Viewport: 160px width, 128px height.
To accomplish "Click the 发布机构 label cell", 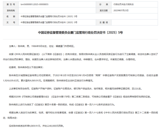I will tap(11, 10).
